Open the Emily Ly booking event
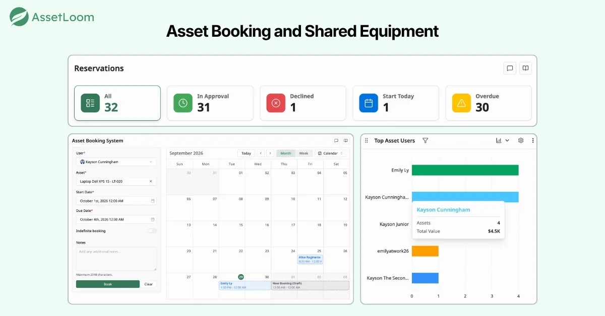Viewport: 605px width, 316px height. click(x=245, y=285)
